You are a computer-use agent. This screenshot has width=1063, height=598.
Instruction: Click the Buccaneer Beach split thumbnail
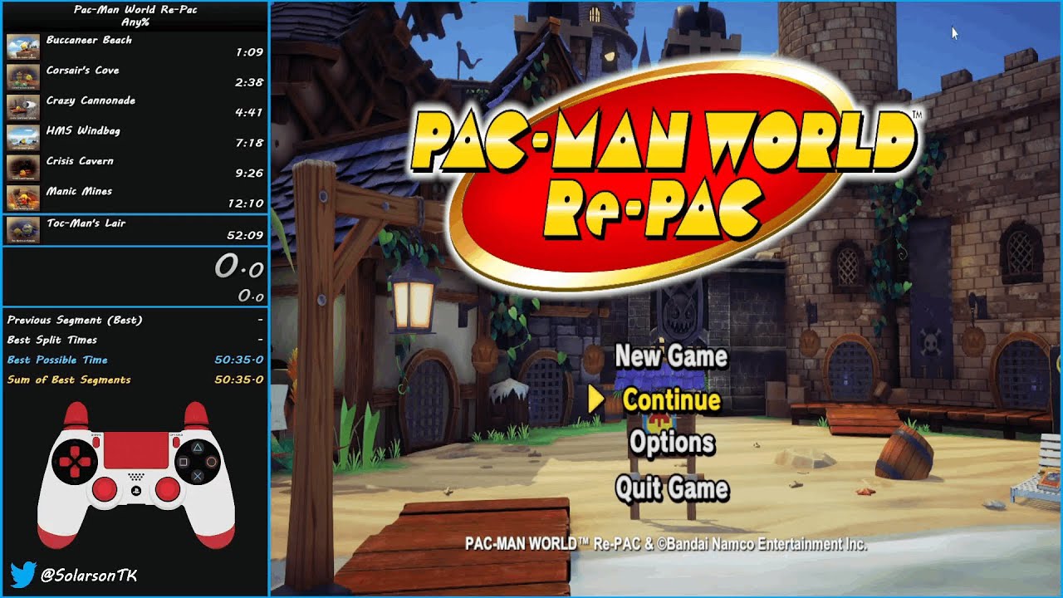pyautogui.click(x=23, y=47)
